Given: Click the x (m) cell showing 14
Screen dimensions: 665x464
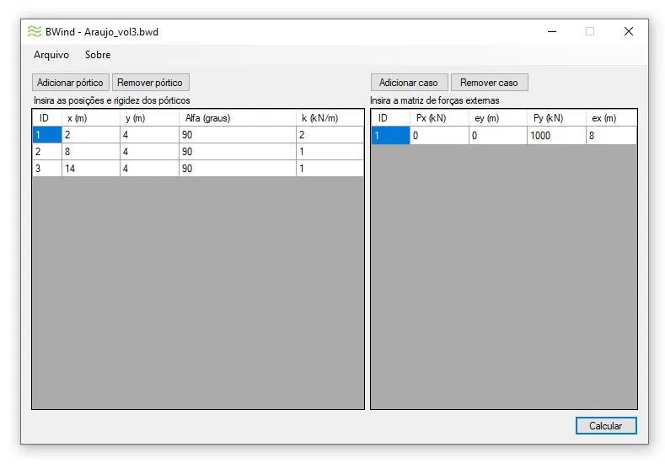Looking at the screenshot, I should click(x=90, y=169).
